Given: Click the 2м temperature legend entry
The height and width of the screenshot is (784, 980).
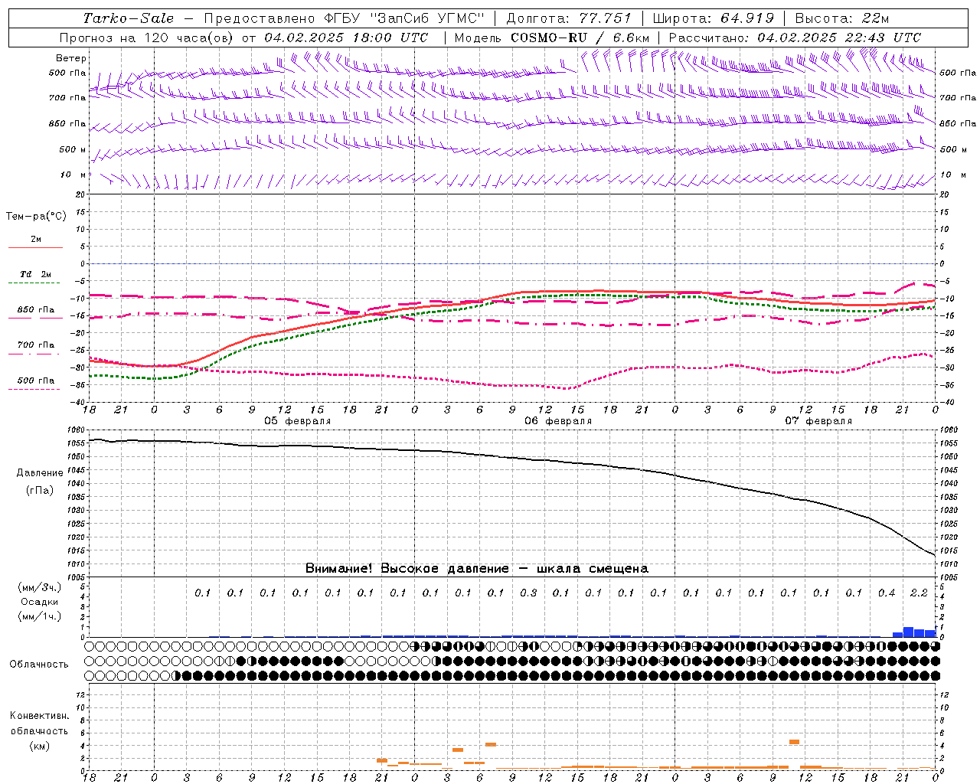Looking at the screenshot, I should click(36, 240).
